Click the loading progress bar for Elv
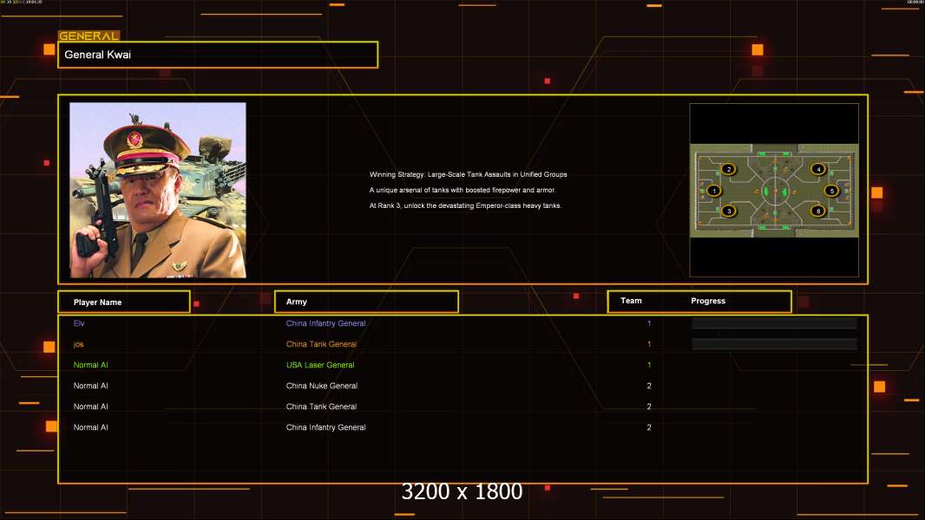 point(774,323)
